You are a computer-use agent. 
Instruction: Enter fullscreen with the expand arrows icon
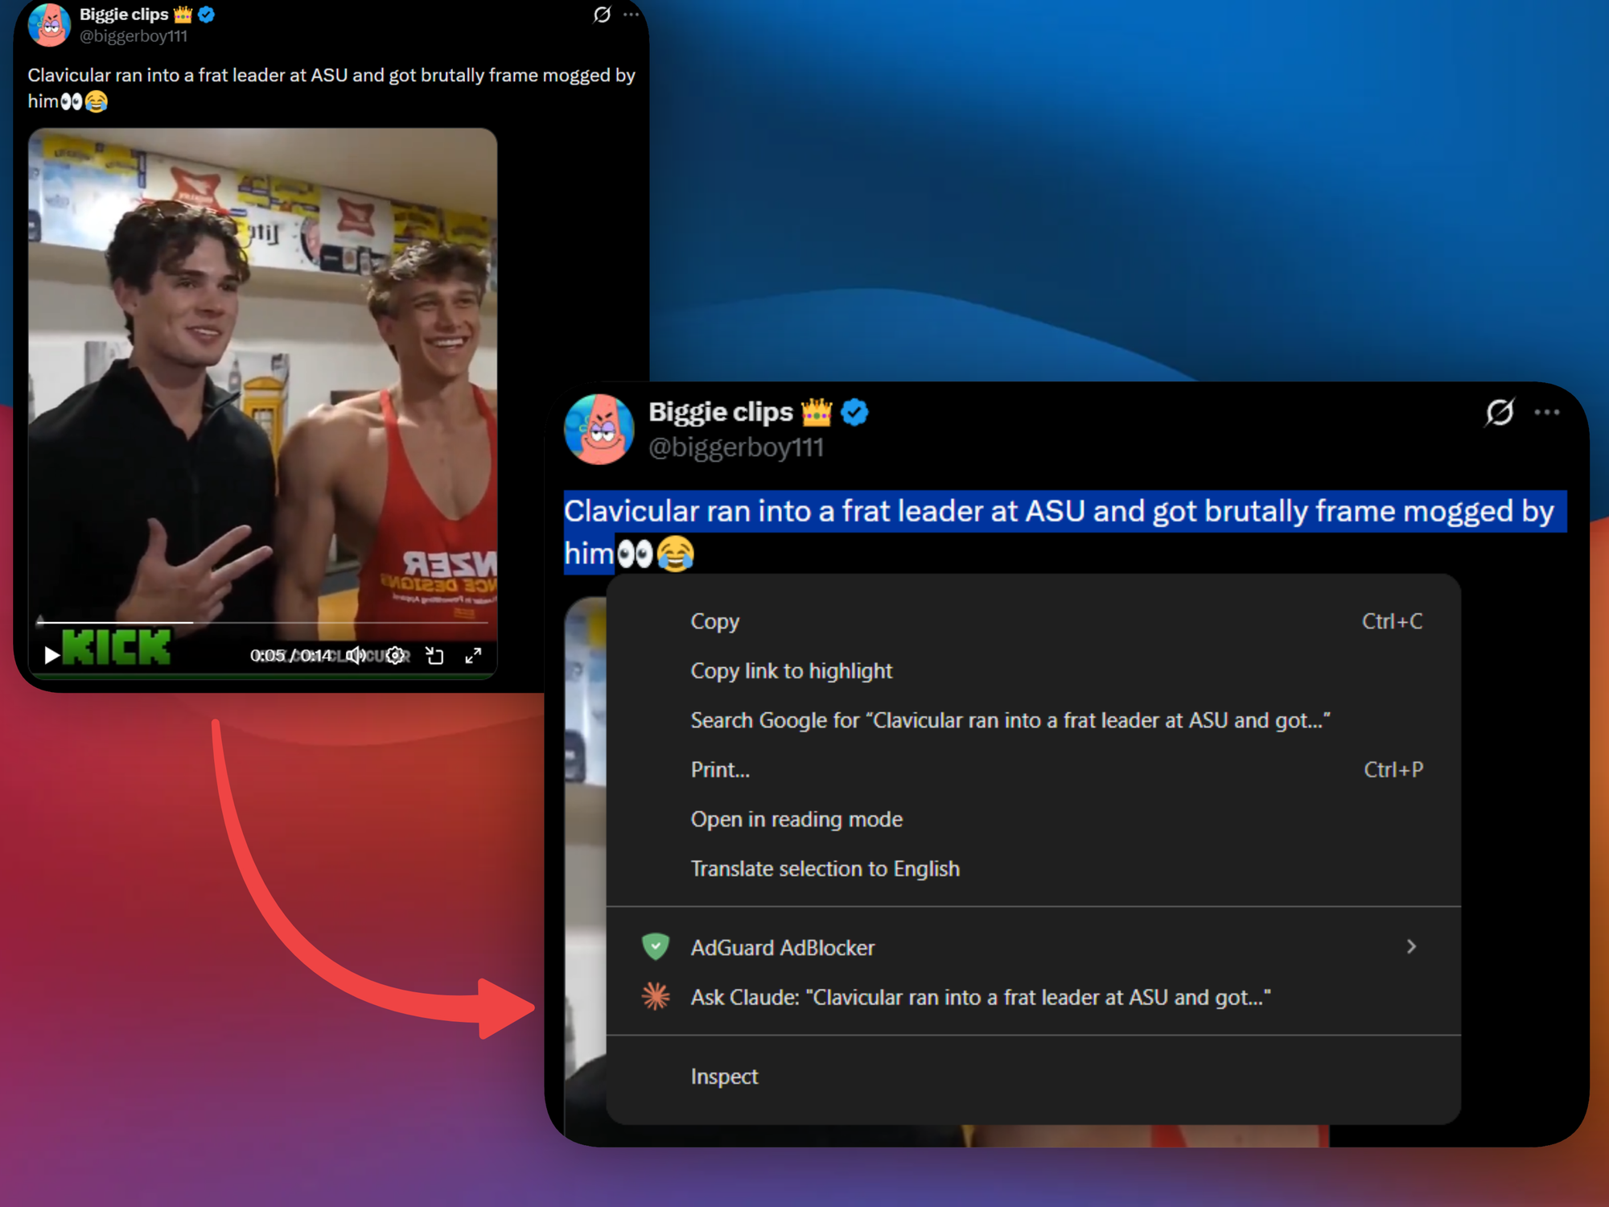pyautogui.click(x=473, y=656)
